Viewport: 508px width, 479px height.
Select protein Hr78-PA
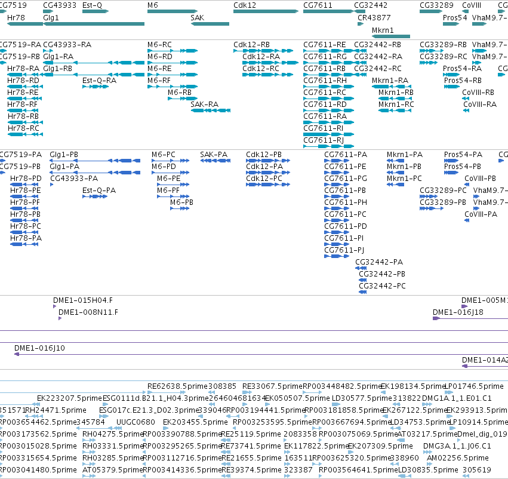coord(26,238)
